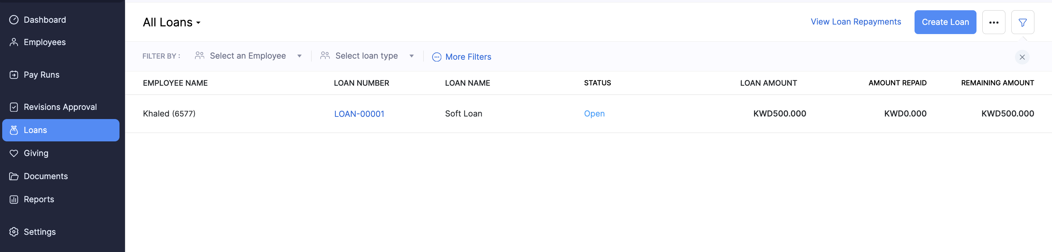Click the Create Loan button
Screen dimensions: 1052x252
point(945,22)
